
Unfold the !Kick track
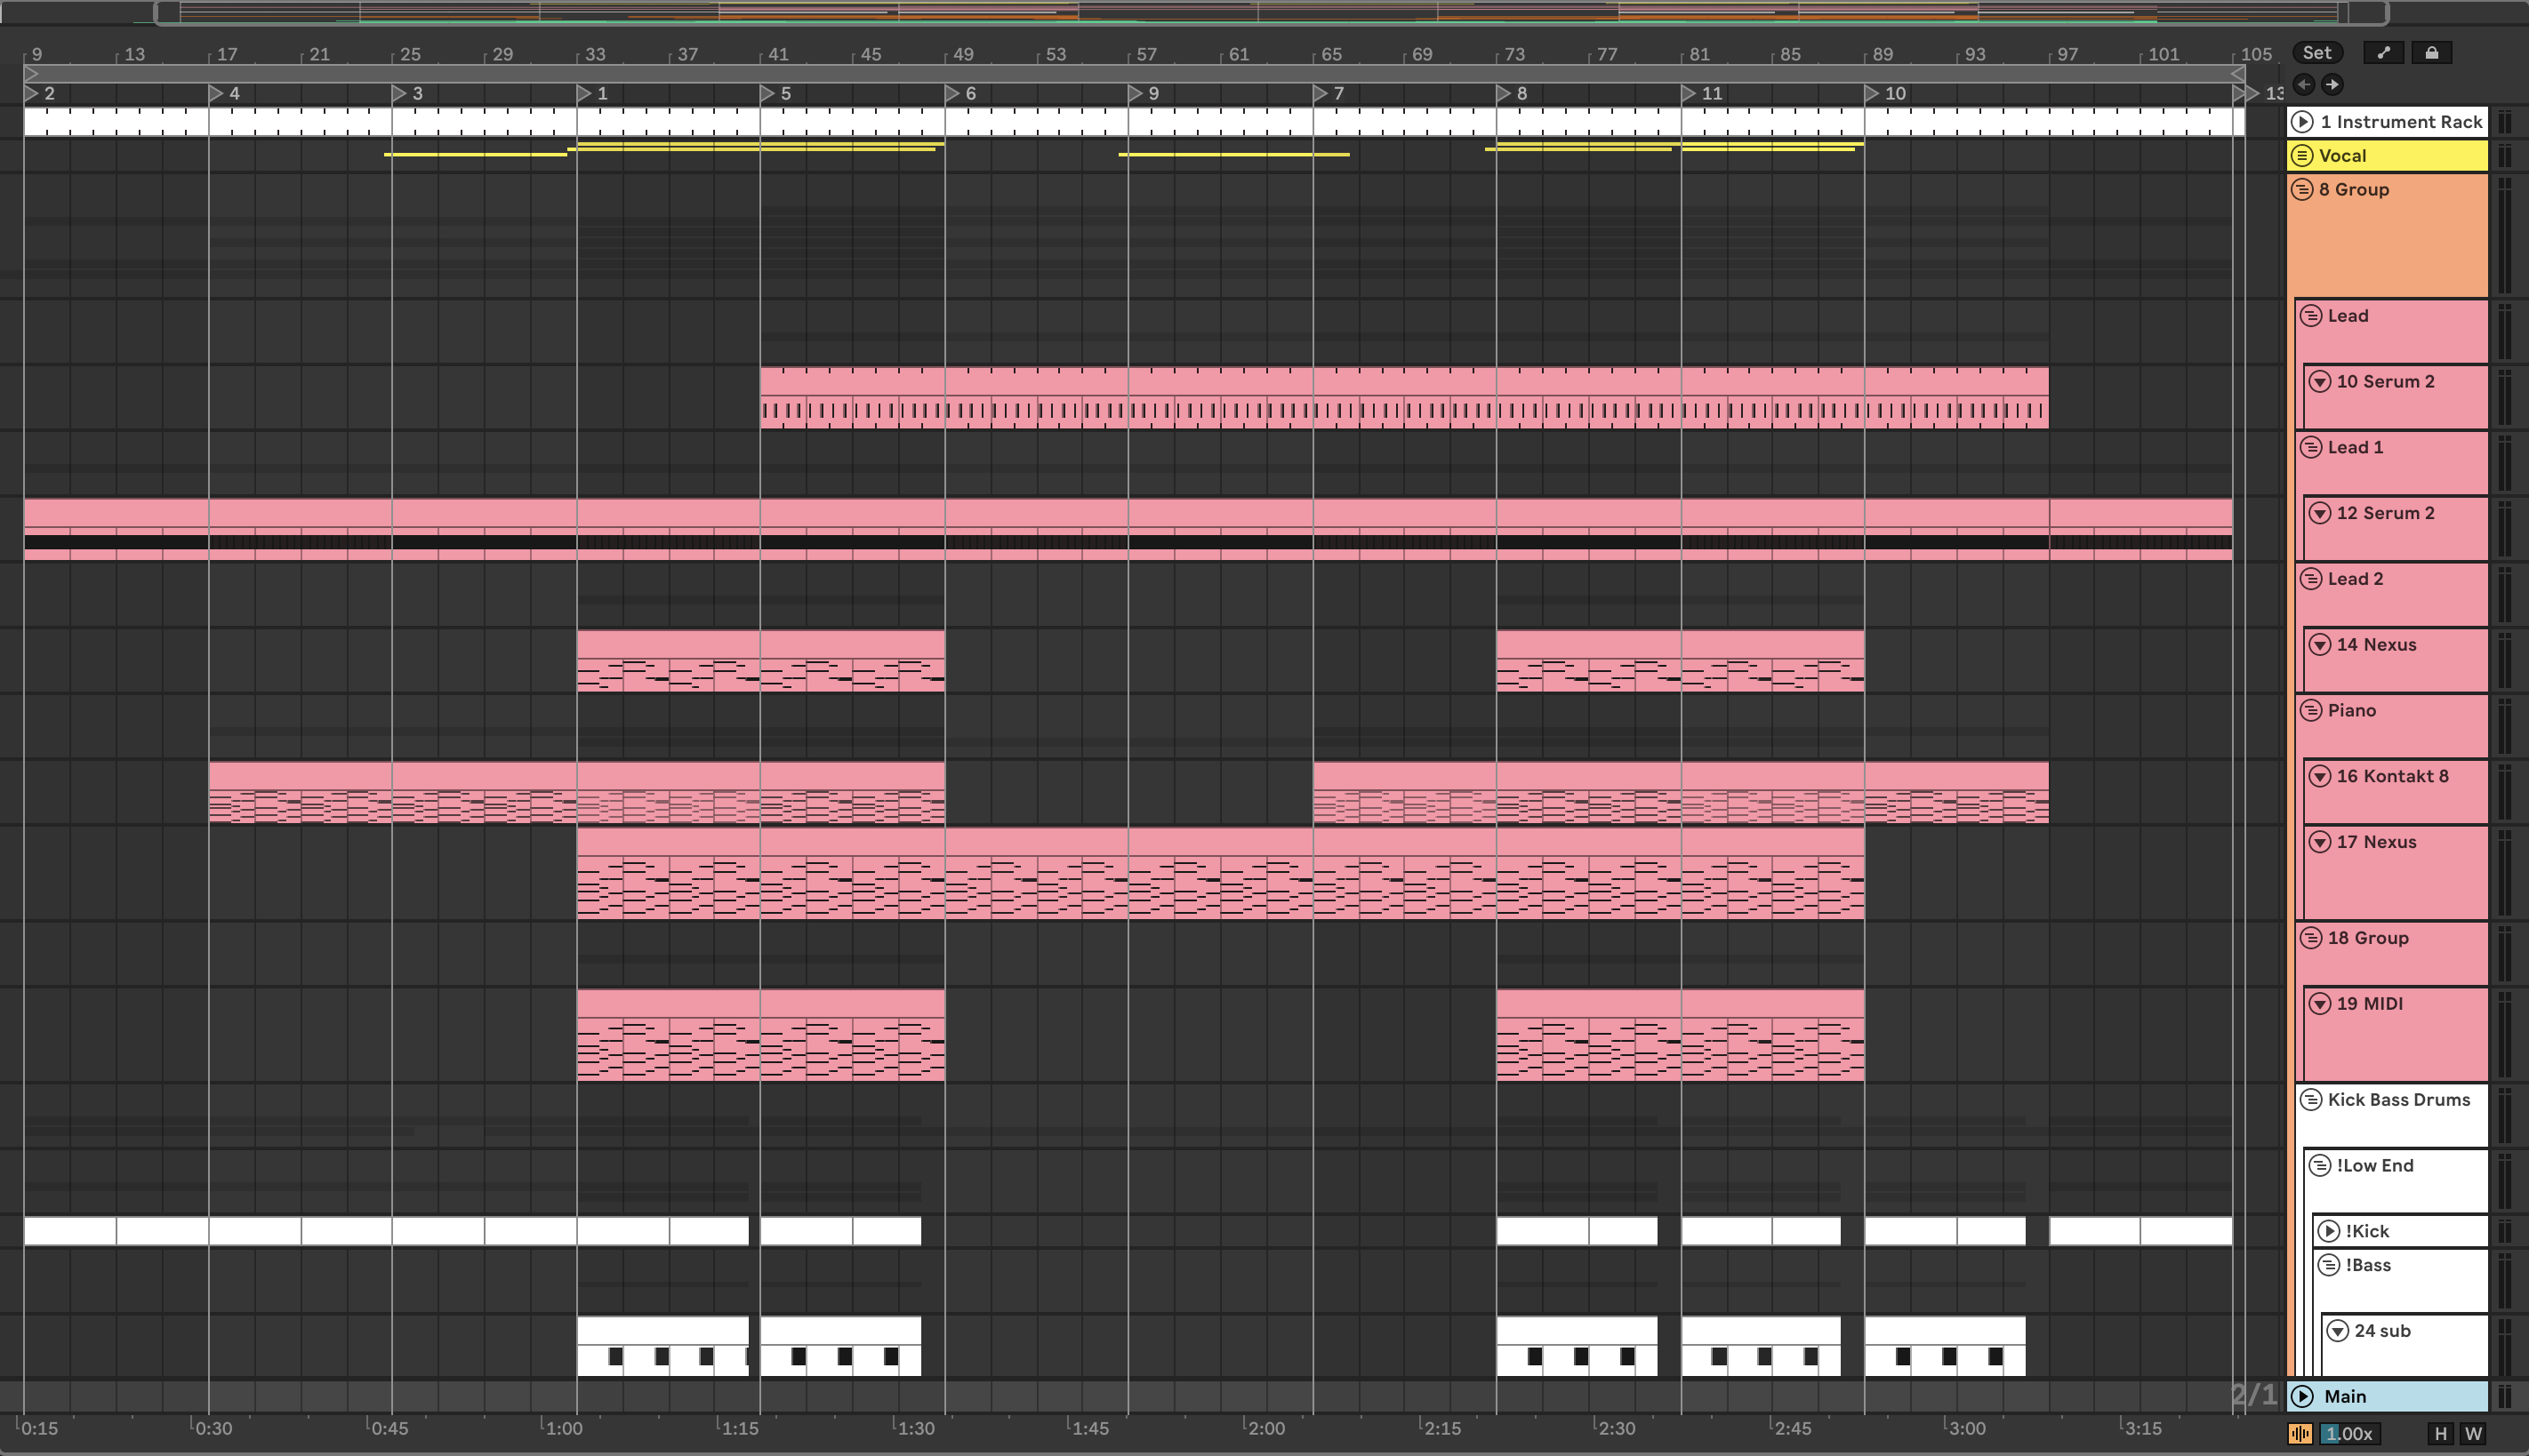2329,1232
